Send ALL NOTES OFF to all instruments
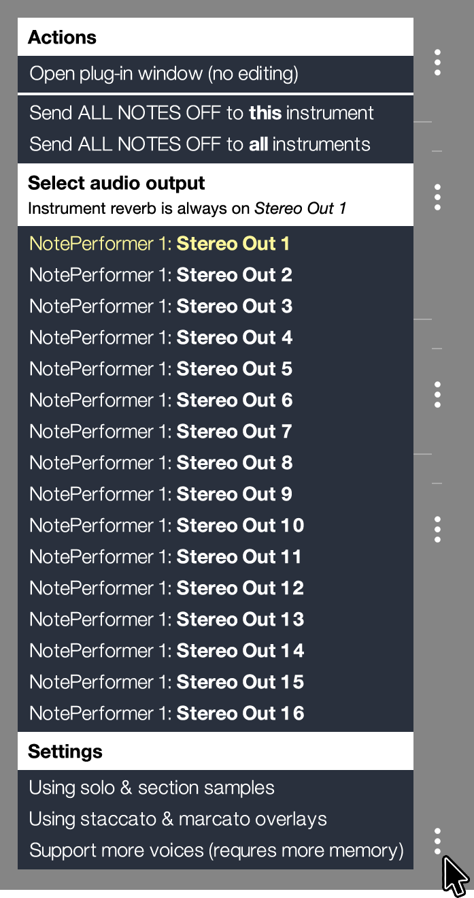Image resolution: width=474 pixels, height=898 pixels. [216, 144]
